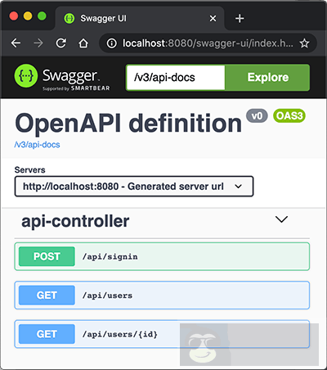Viewport: 327px width, 370px height.
Task: Select the Swagger UI browser tab
Action: (140, 18)
